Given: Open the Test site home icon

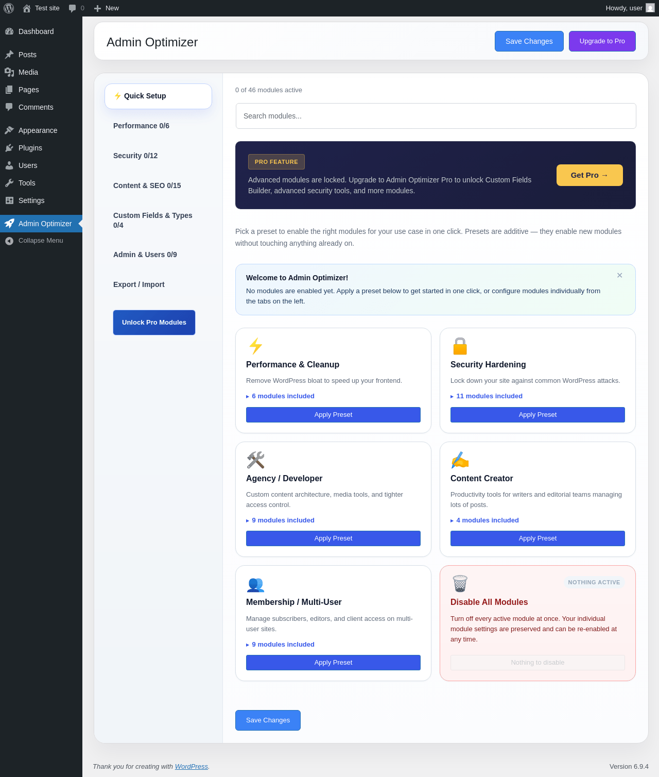Looking at the screenshot, I should click(x=27, y=8).
